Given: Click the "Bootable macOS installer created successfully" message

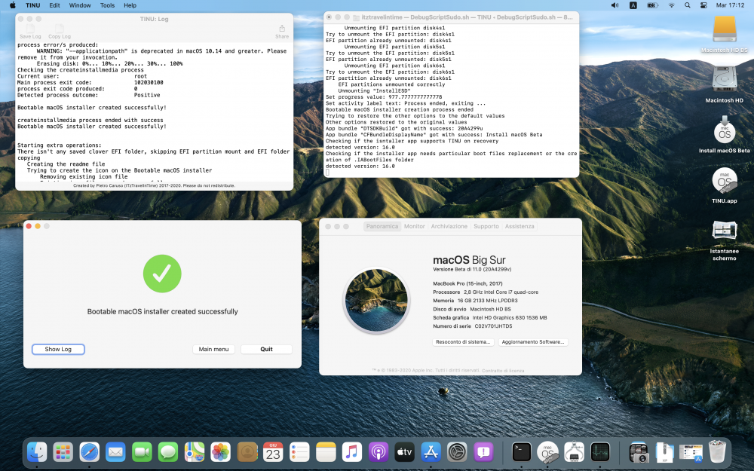Looking at the screenshot, I should (163, 311).
